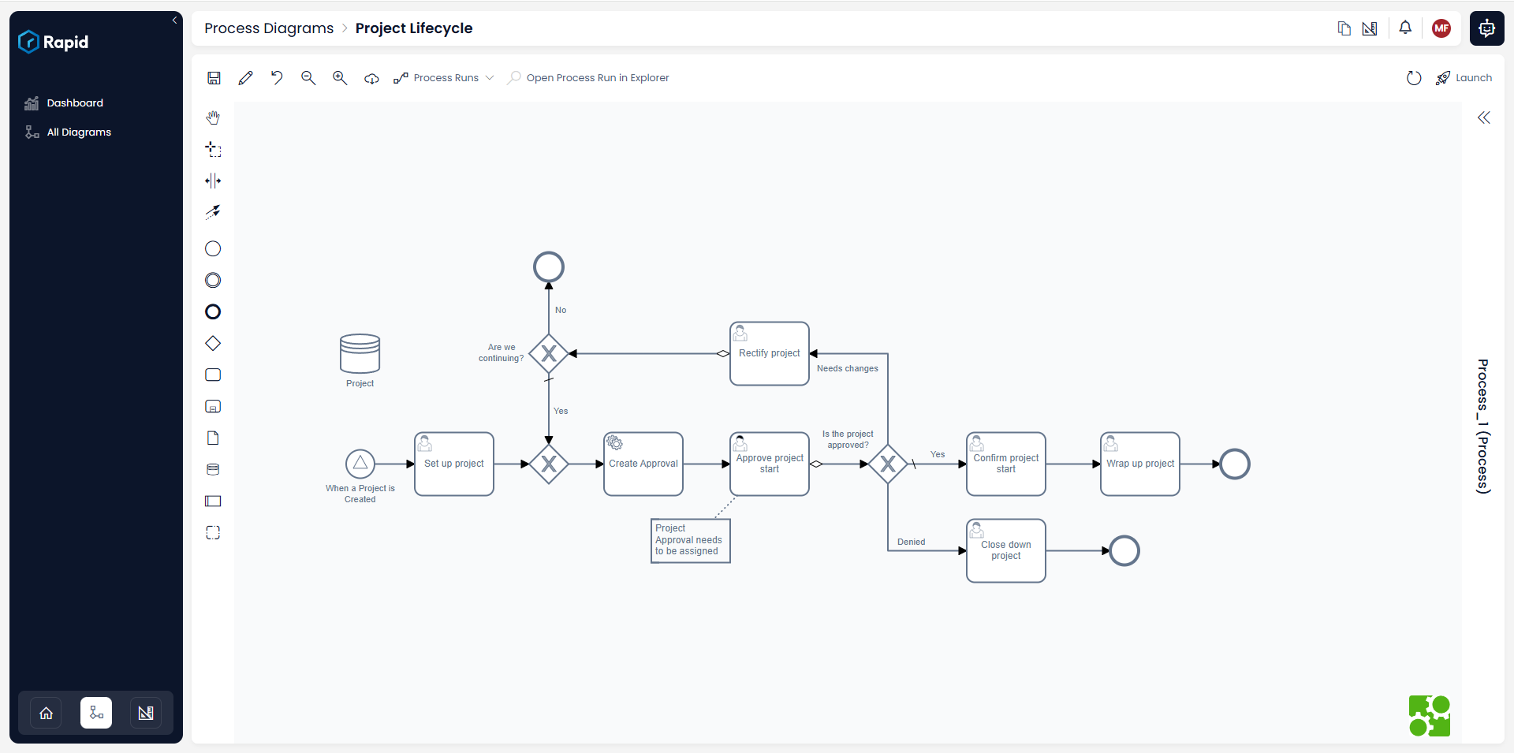Select the Wrap up project task

click(x=1140, y=464)
